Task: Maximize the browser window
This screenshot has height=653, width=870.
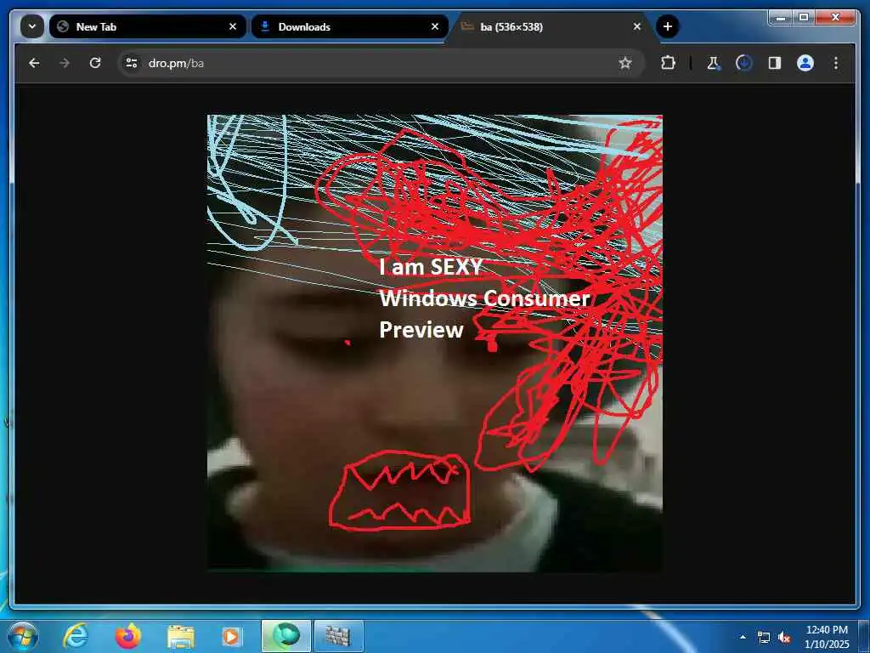Action: [x=804, y=17]
